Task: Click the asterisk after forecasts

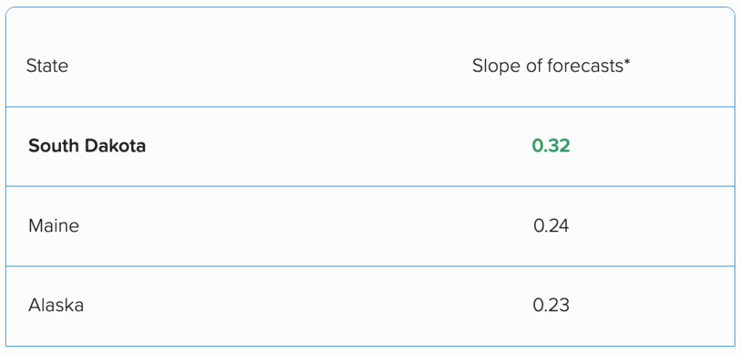Action: click(x=627, y=62)
